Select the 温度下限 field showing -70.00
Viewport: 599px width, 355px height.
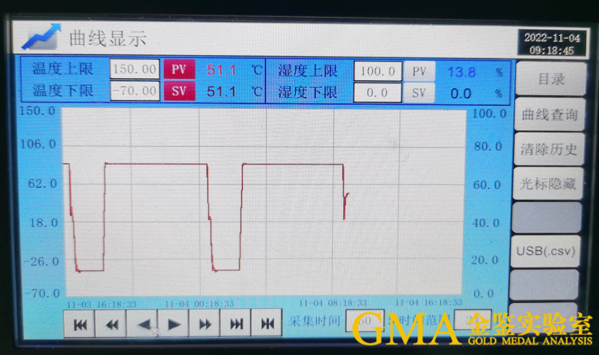[135, 91]
